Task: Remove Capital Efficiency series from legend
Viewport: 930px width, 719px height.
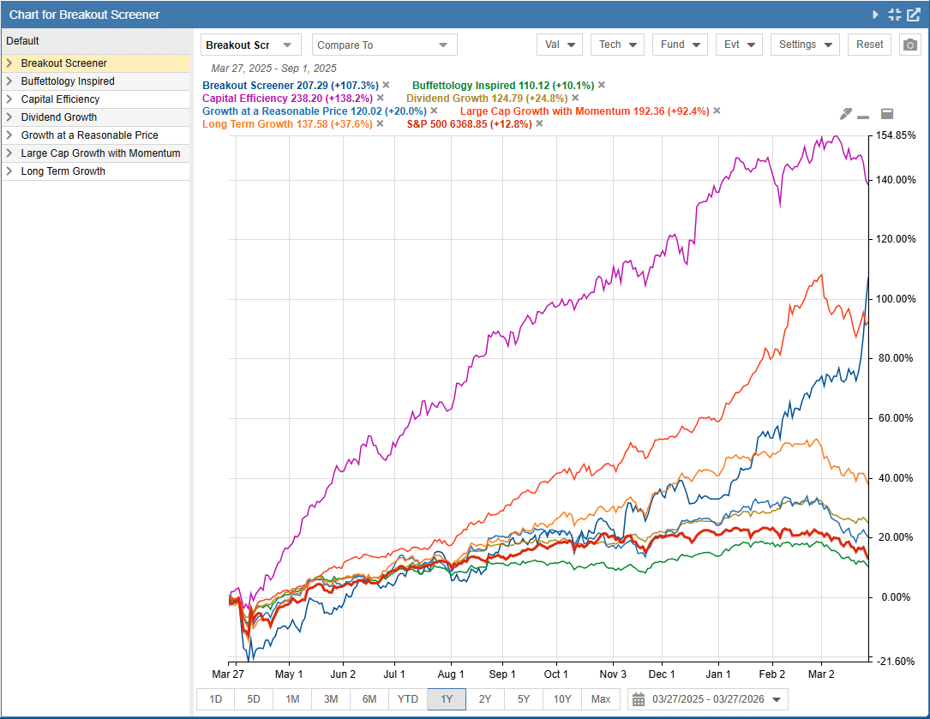Action: [x=381, y=98]
